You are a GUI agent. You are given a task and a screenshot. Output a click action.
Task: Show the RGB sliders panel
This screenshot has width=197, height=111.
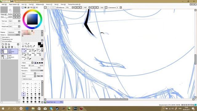[26, 7]
